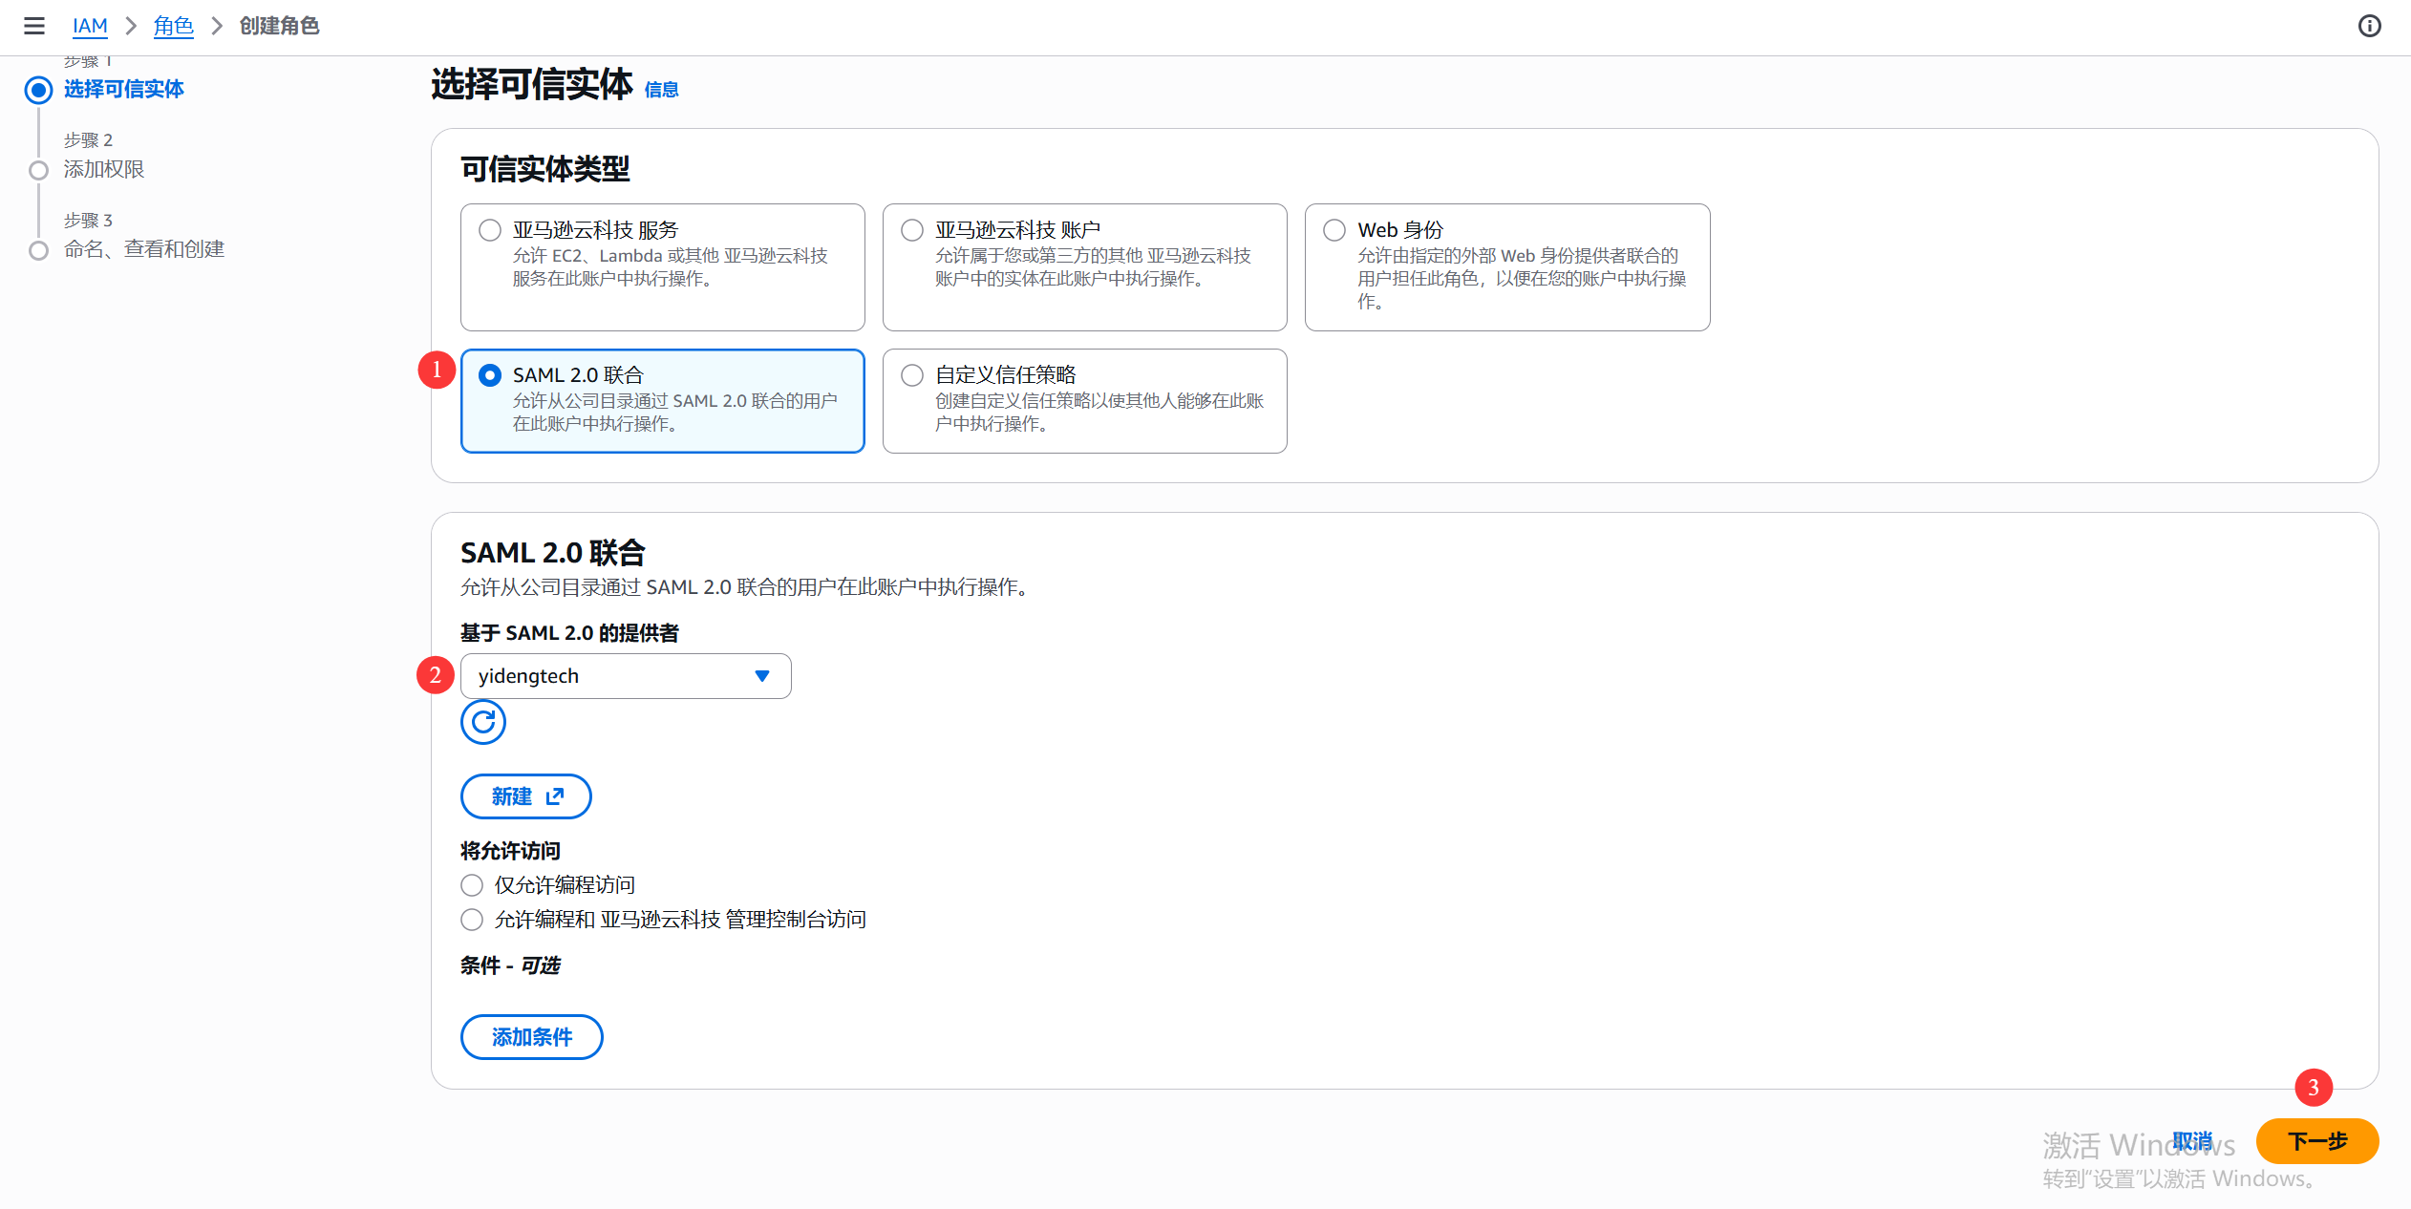Viewport: 2411px width, 1209px height.
Task: Click the 步骤 2 添加权限 step circle
Action: pos(38,170)
